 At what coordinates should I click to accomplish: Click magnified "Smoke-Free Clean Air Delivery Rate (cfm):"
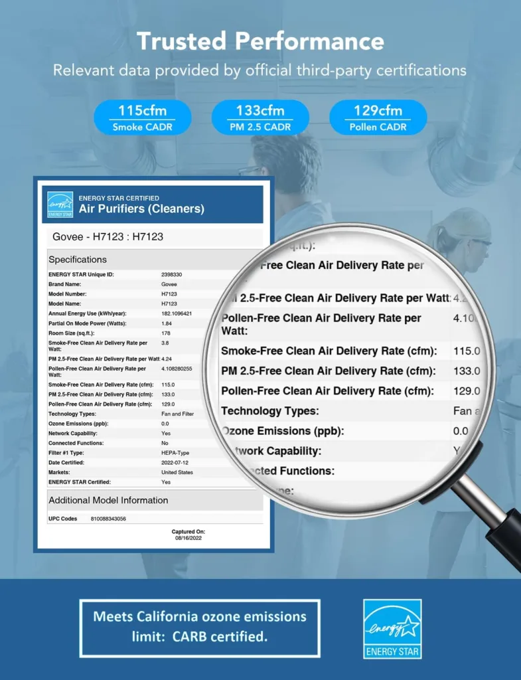(329, 351)
